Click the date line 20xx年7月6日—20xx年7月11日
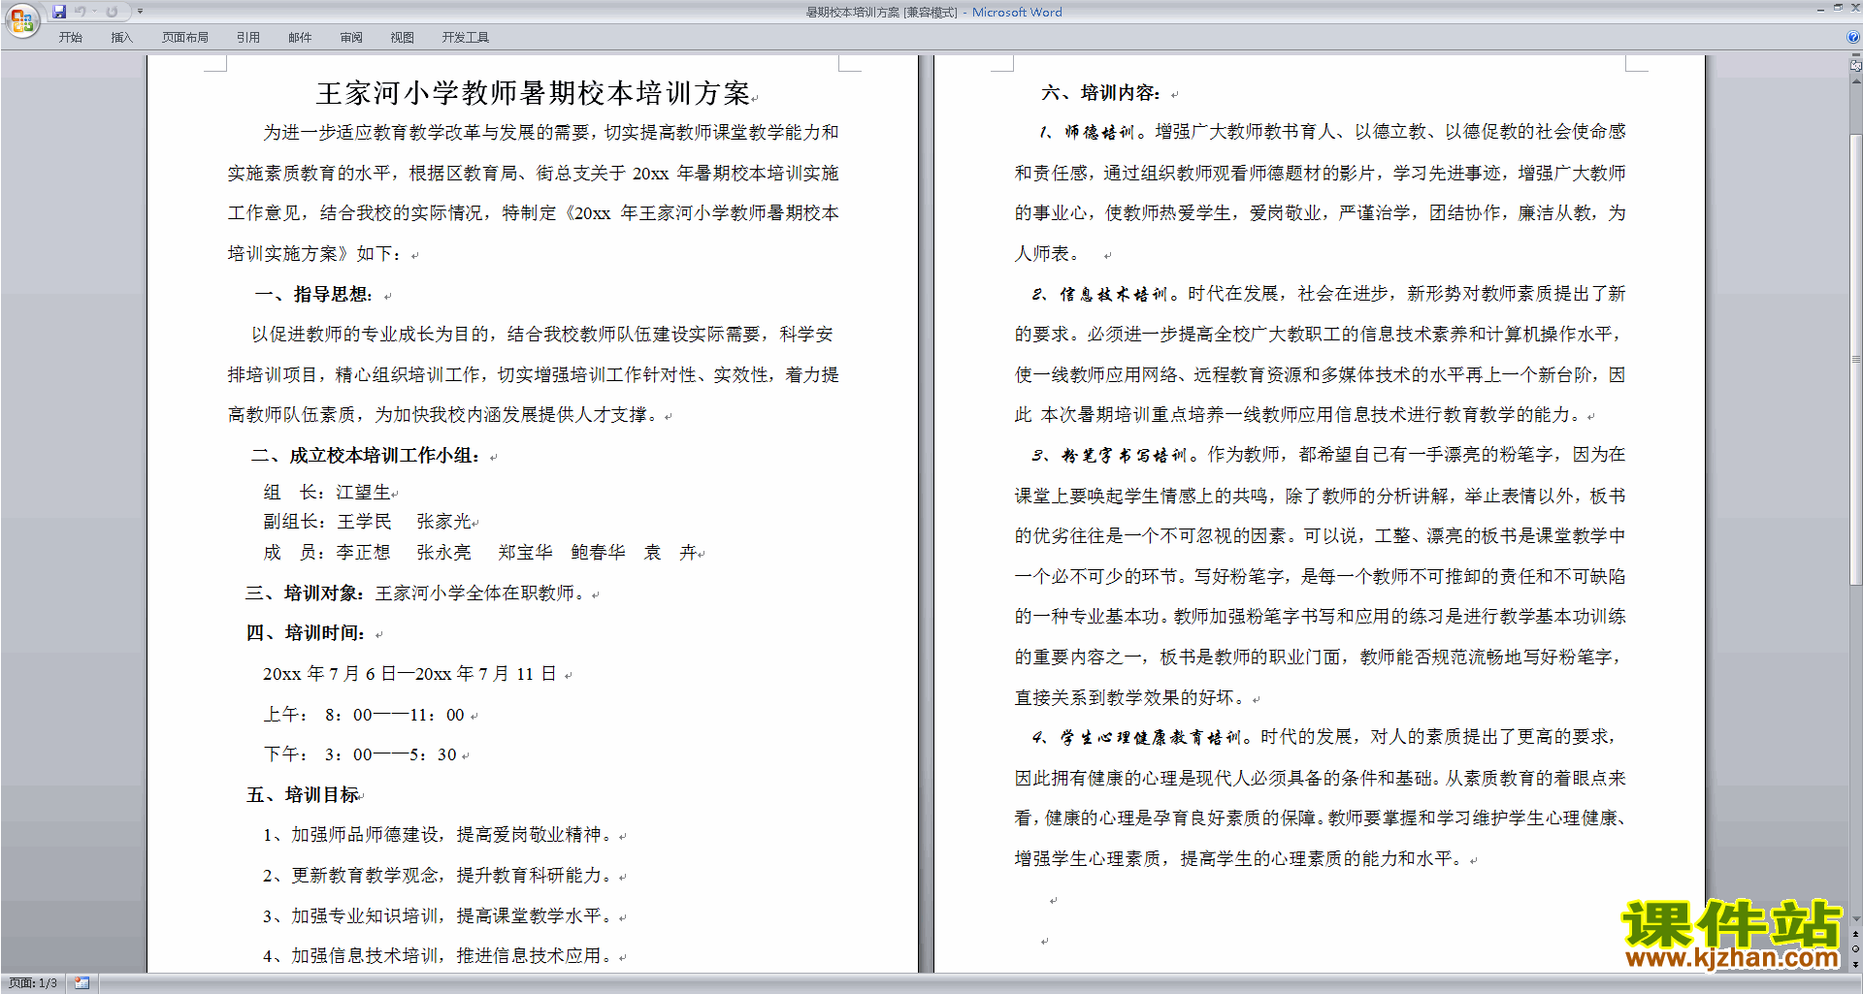The image size is (1863, 994). pos(409,674)
